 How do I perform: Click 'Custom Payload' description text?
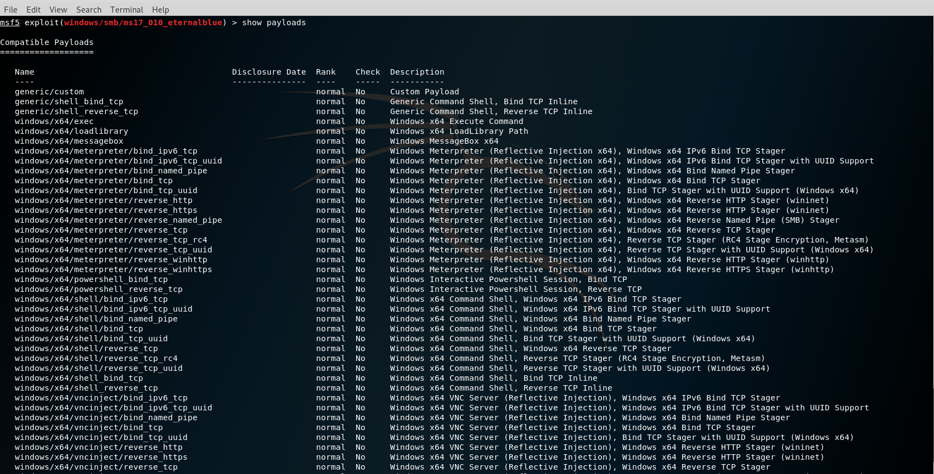click(x=425, y=92)
